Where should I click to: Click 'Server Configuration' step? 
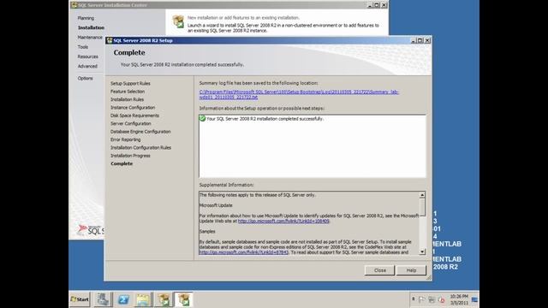click(131, 123)
